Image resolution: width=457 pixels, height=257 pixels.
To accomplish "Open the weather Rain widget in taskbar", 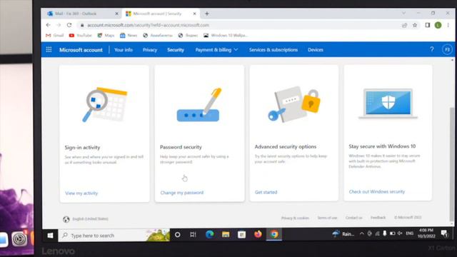I will [x=343, y=233].
